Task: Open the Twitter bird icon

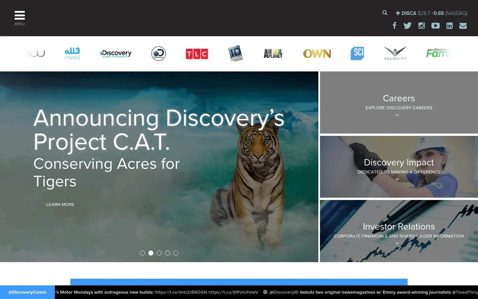Action: [x=407, y=26]
